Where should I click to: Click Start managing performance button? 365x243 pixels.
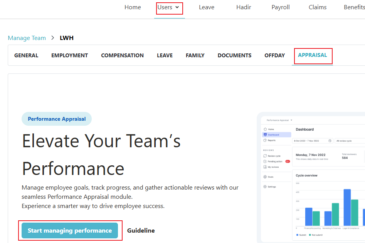pos(70,231)
